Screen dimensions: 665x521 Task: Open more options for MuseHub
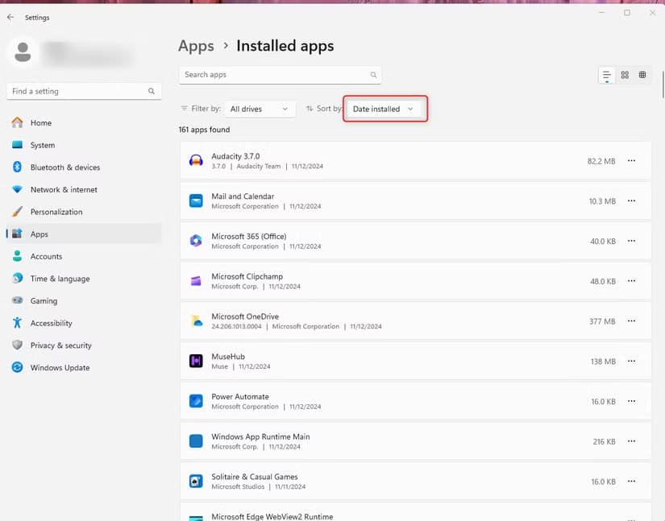631,361
